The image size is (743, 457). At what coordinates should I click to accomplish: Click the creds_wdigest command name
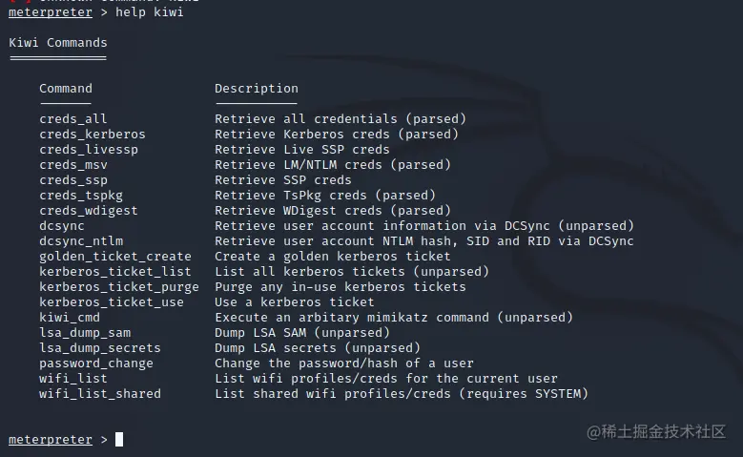coord(89,211)
